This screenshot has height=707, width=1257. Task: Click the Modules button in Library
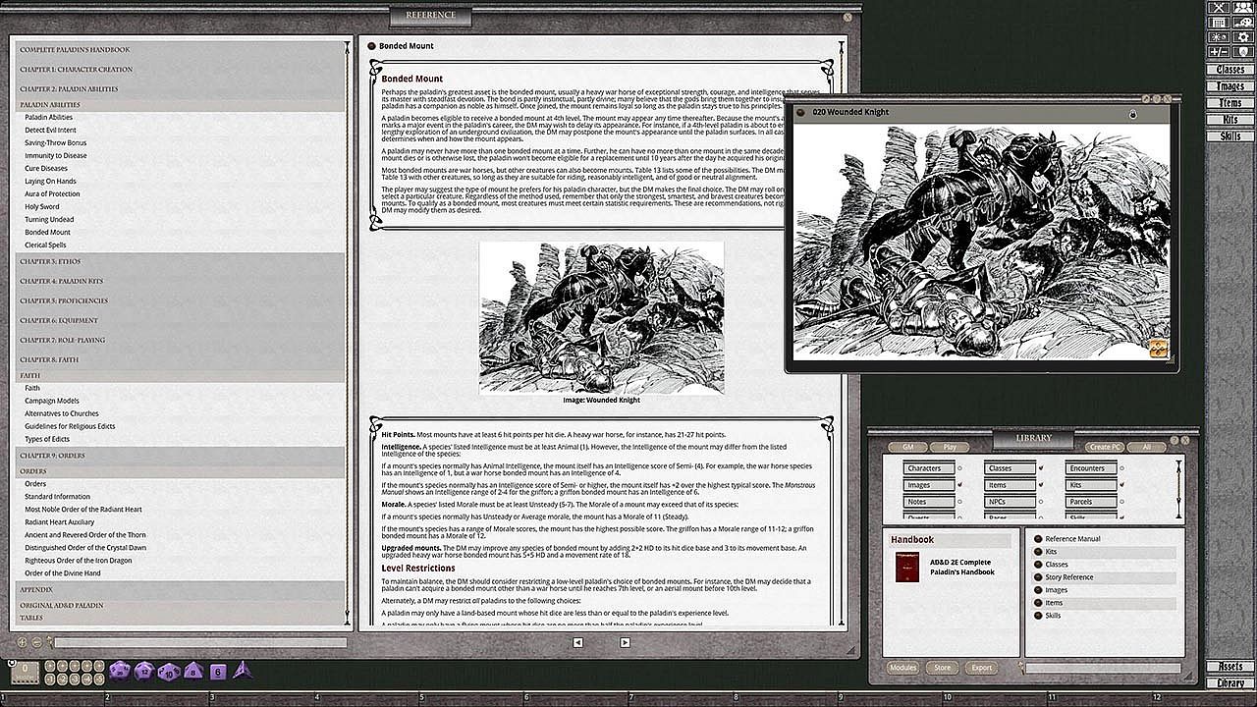click(x=902, y=668)
